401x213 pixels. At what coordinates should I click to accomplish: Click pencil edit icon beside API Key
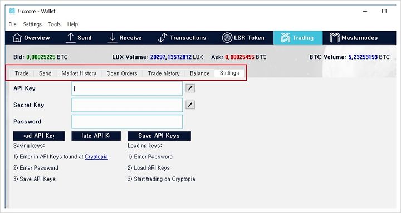point(190,88)
